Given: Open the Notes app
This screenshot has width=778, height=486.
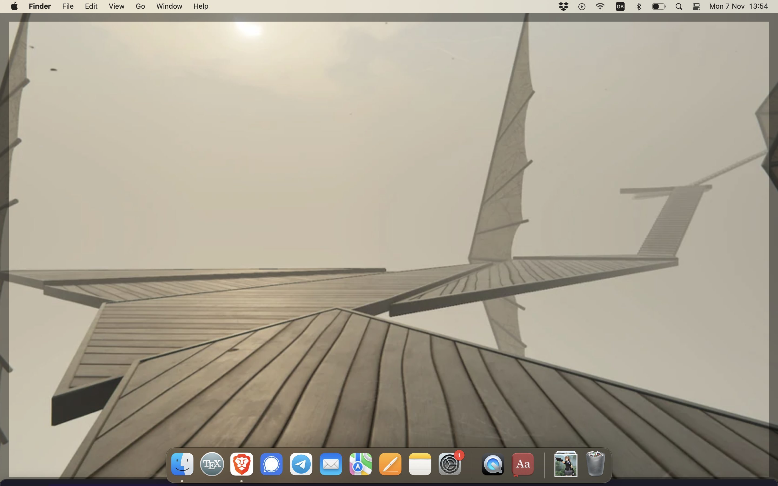Looking at the screenshot, I should coord(420,464).
